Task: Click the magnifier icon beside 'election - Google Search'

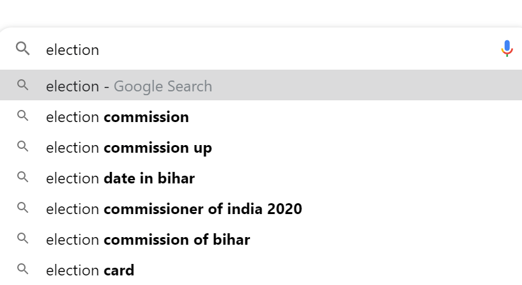Action: click(22, 85)
